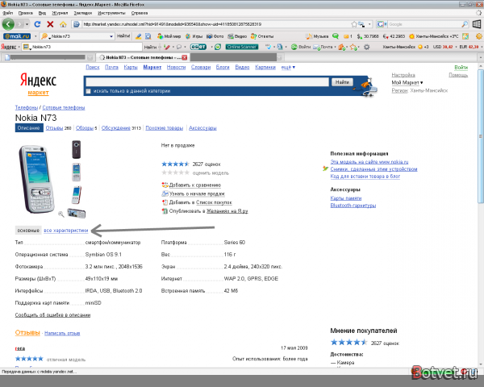Viewport: 484px width, 387px height.
Task: Click Сообщить об ошибке в описании link
Action: tap(52, 314)
